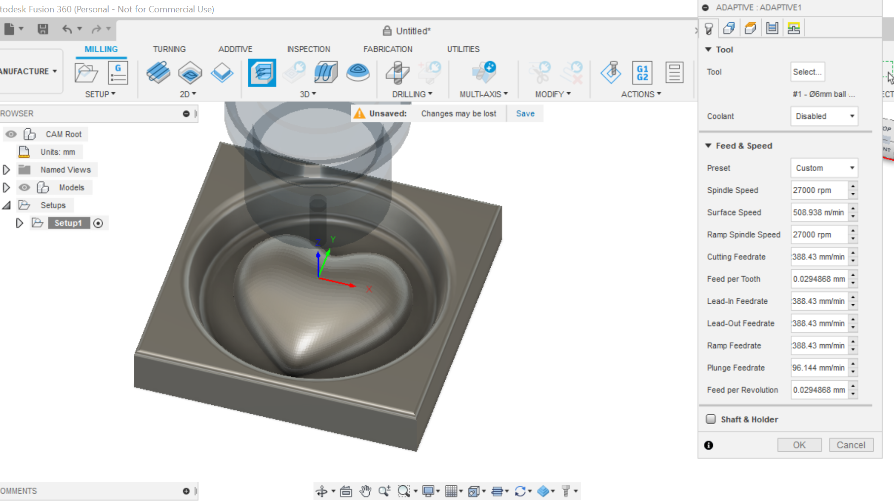
Task: Click the Simulate action icon
Action: coord(611,72)
